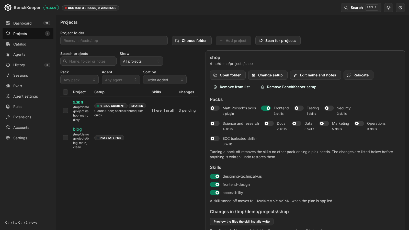Click the Remove from list trash icon

click(x=215, y=87)
